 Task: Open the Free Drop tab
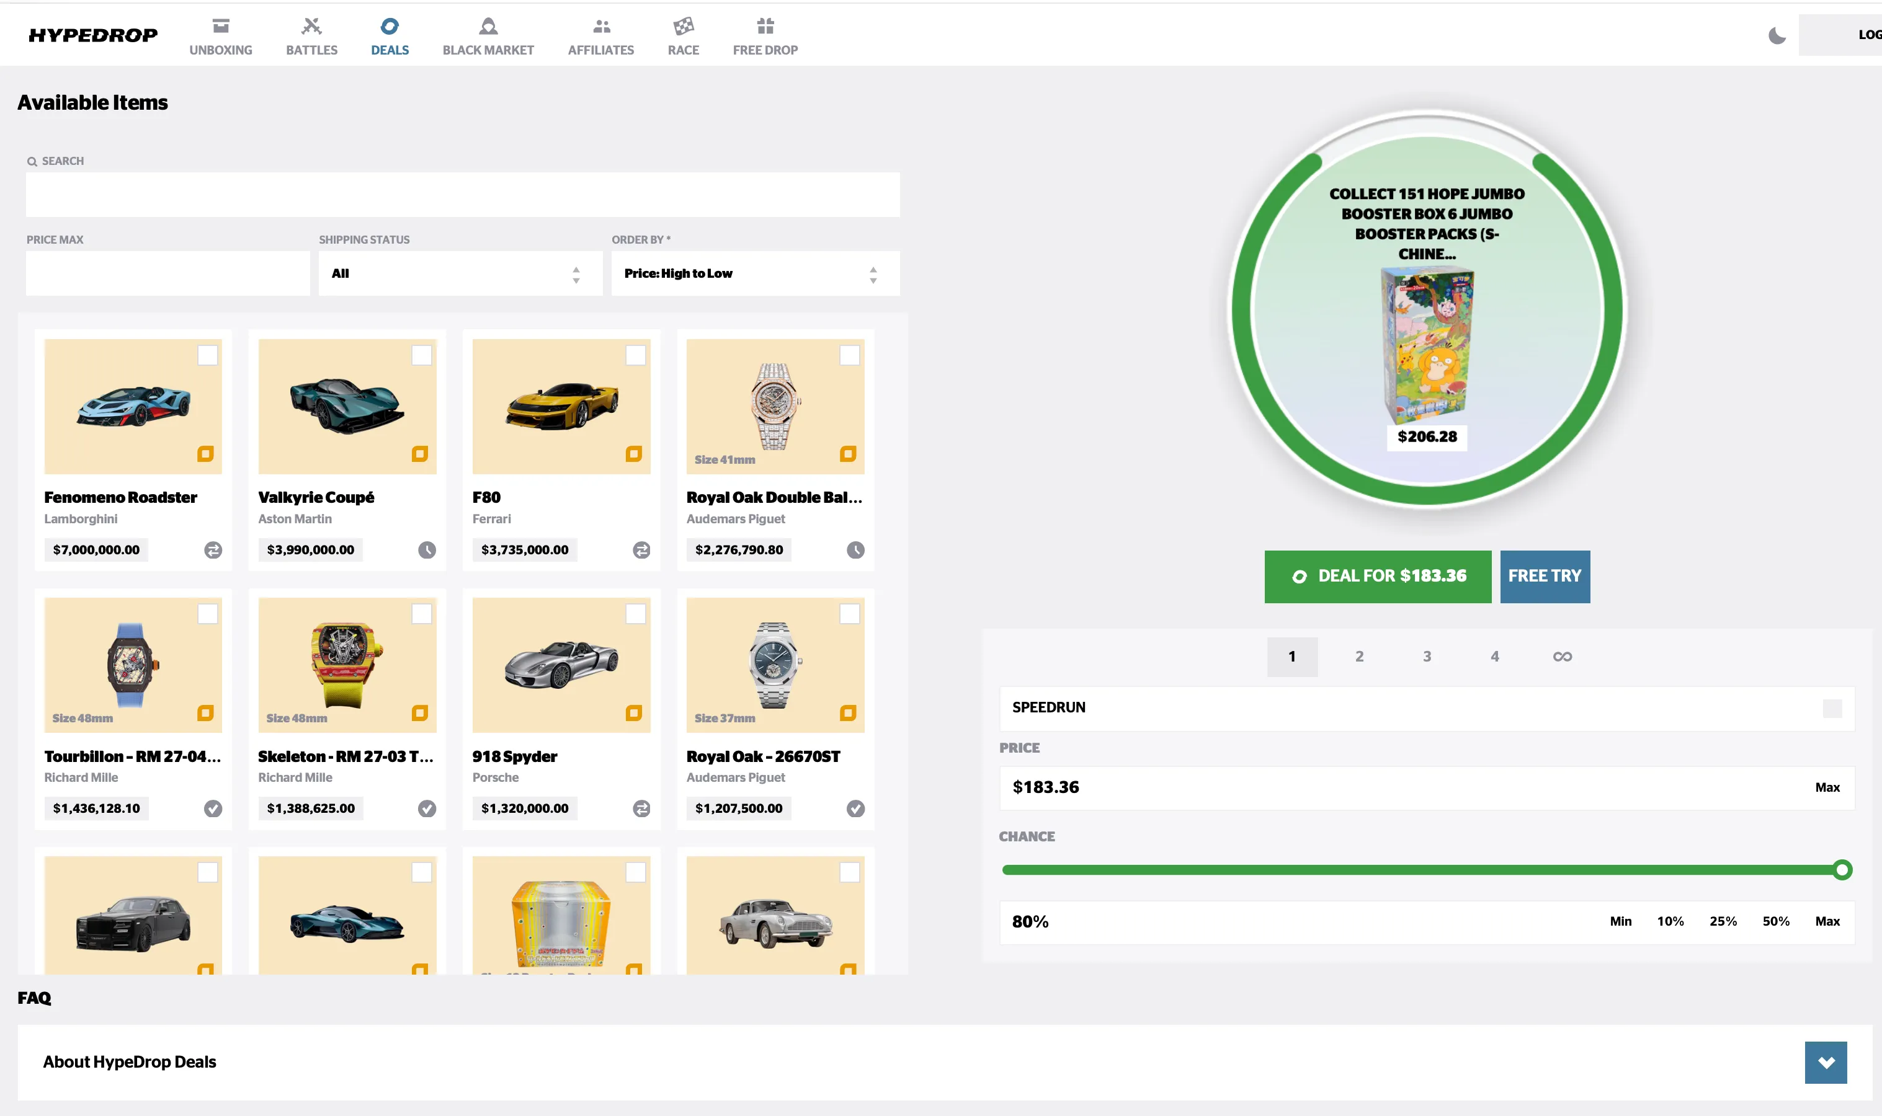pos(765,37)
